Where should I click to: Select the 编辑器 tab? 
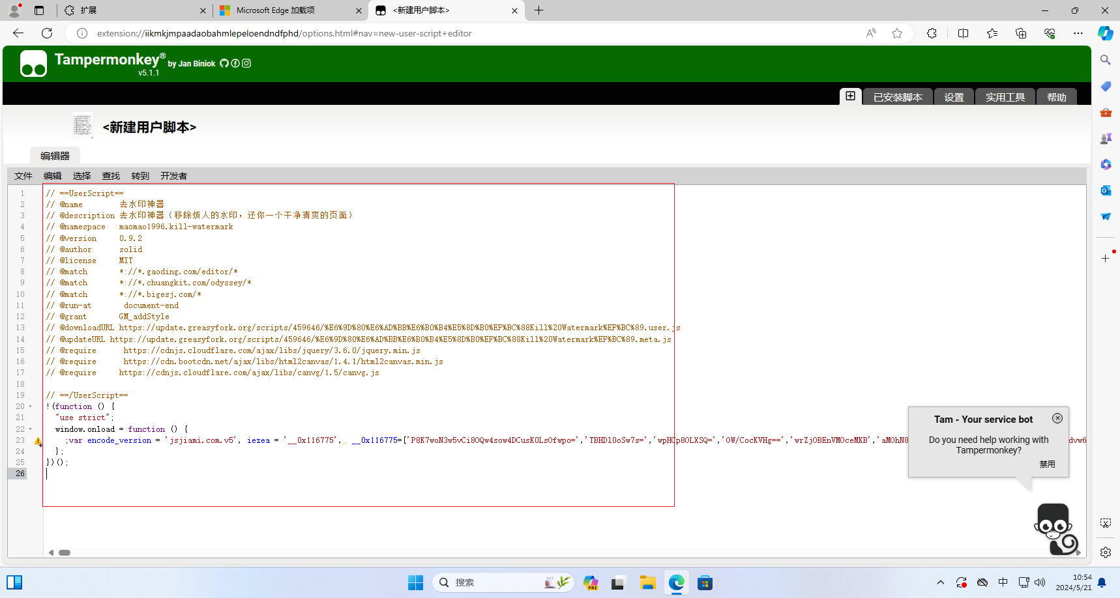tap(55, 156)
